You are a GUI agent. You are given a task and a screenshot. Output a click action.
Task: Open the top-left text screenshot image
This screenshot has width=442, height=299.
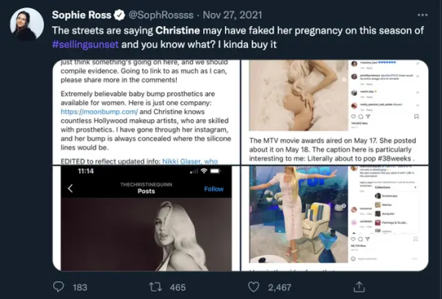(146, 112)
